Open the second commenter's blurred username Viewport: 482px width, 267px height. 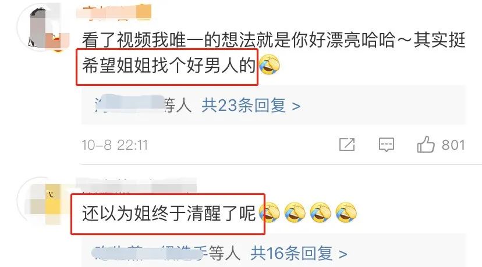pos(136,185)
